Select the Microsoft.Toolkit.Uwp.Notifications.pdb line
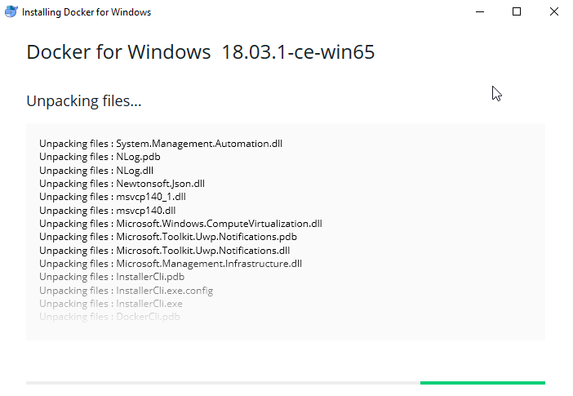 [168, 237]
